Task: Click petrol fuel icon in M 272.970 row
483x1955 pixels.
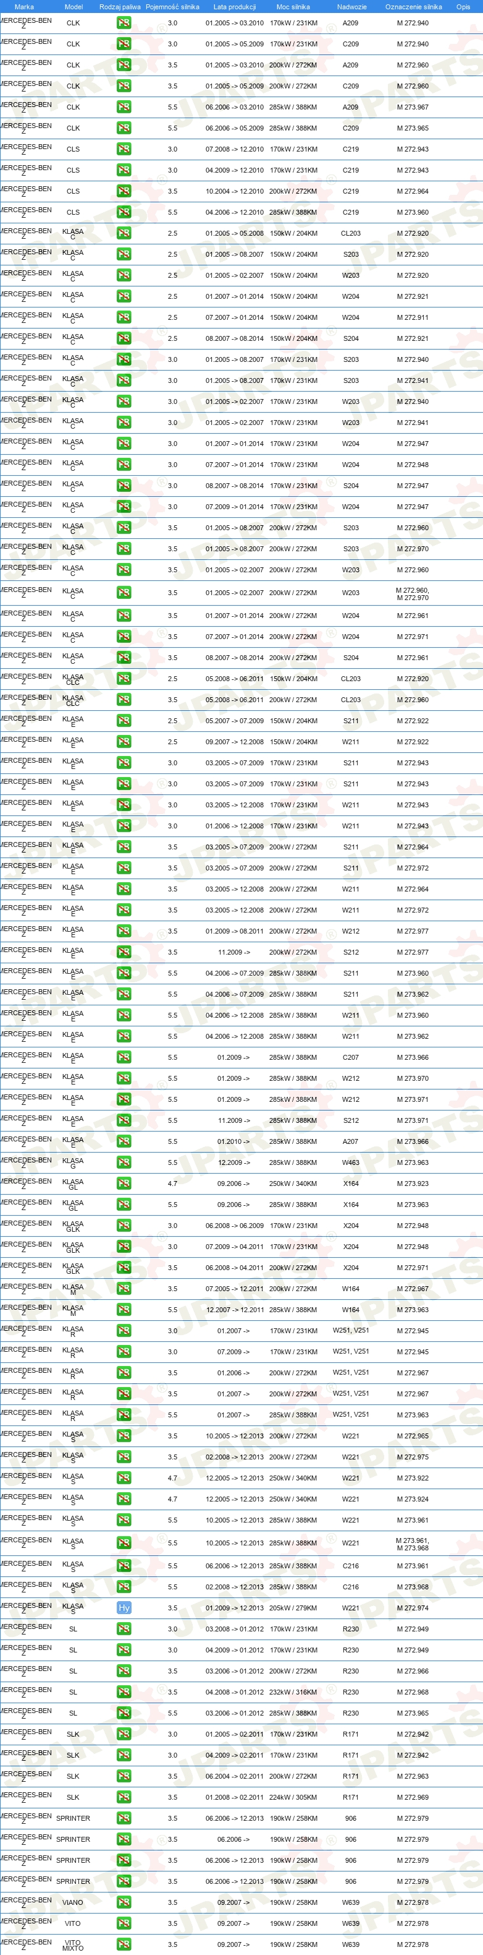Action: [x=124, y=549]
